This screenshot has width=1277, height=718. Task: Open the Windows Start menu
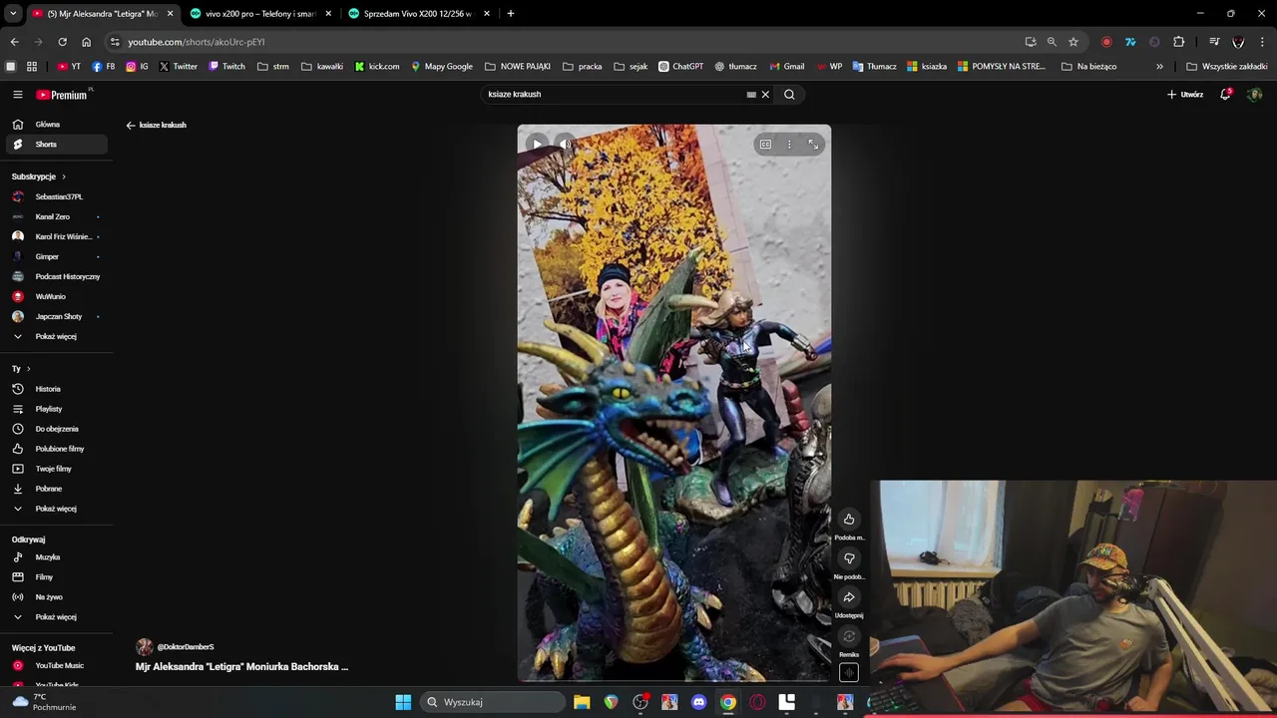click(x=403, y=702)
